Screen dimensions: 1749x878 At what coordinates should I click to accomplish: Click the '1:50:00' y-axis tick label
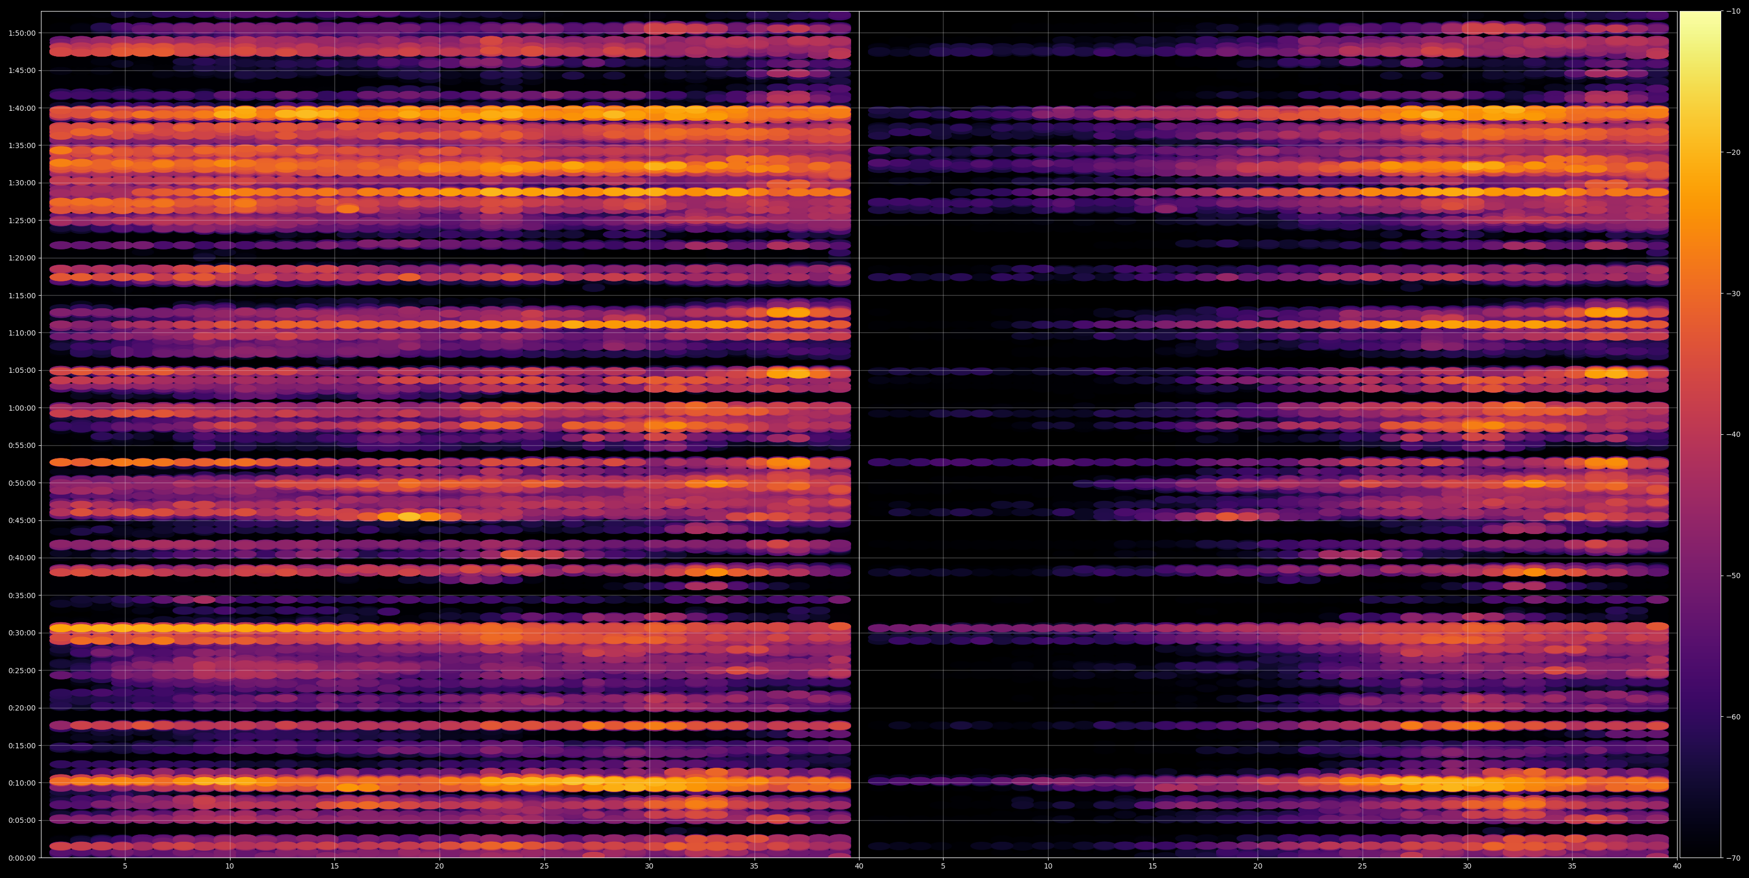[x=23, y=33]
